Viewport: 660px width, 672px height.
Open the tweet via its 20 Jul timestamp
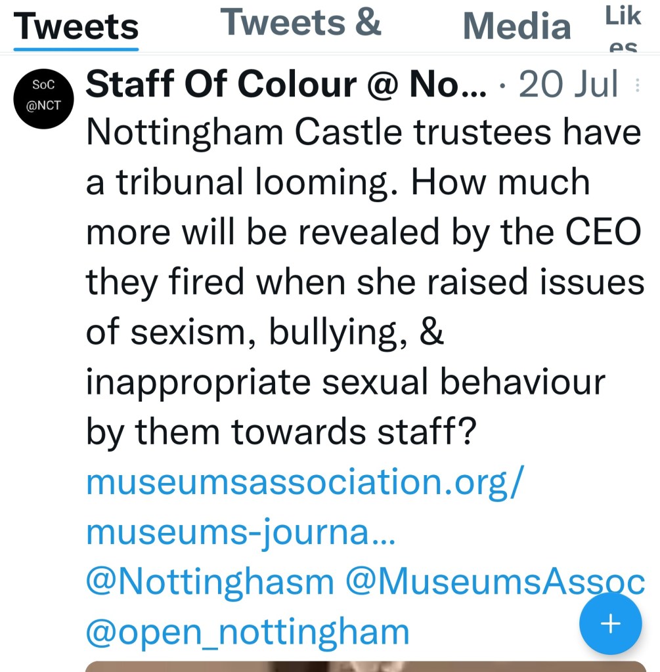[568, 85]
